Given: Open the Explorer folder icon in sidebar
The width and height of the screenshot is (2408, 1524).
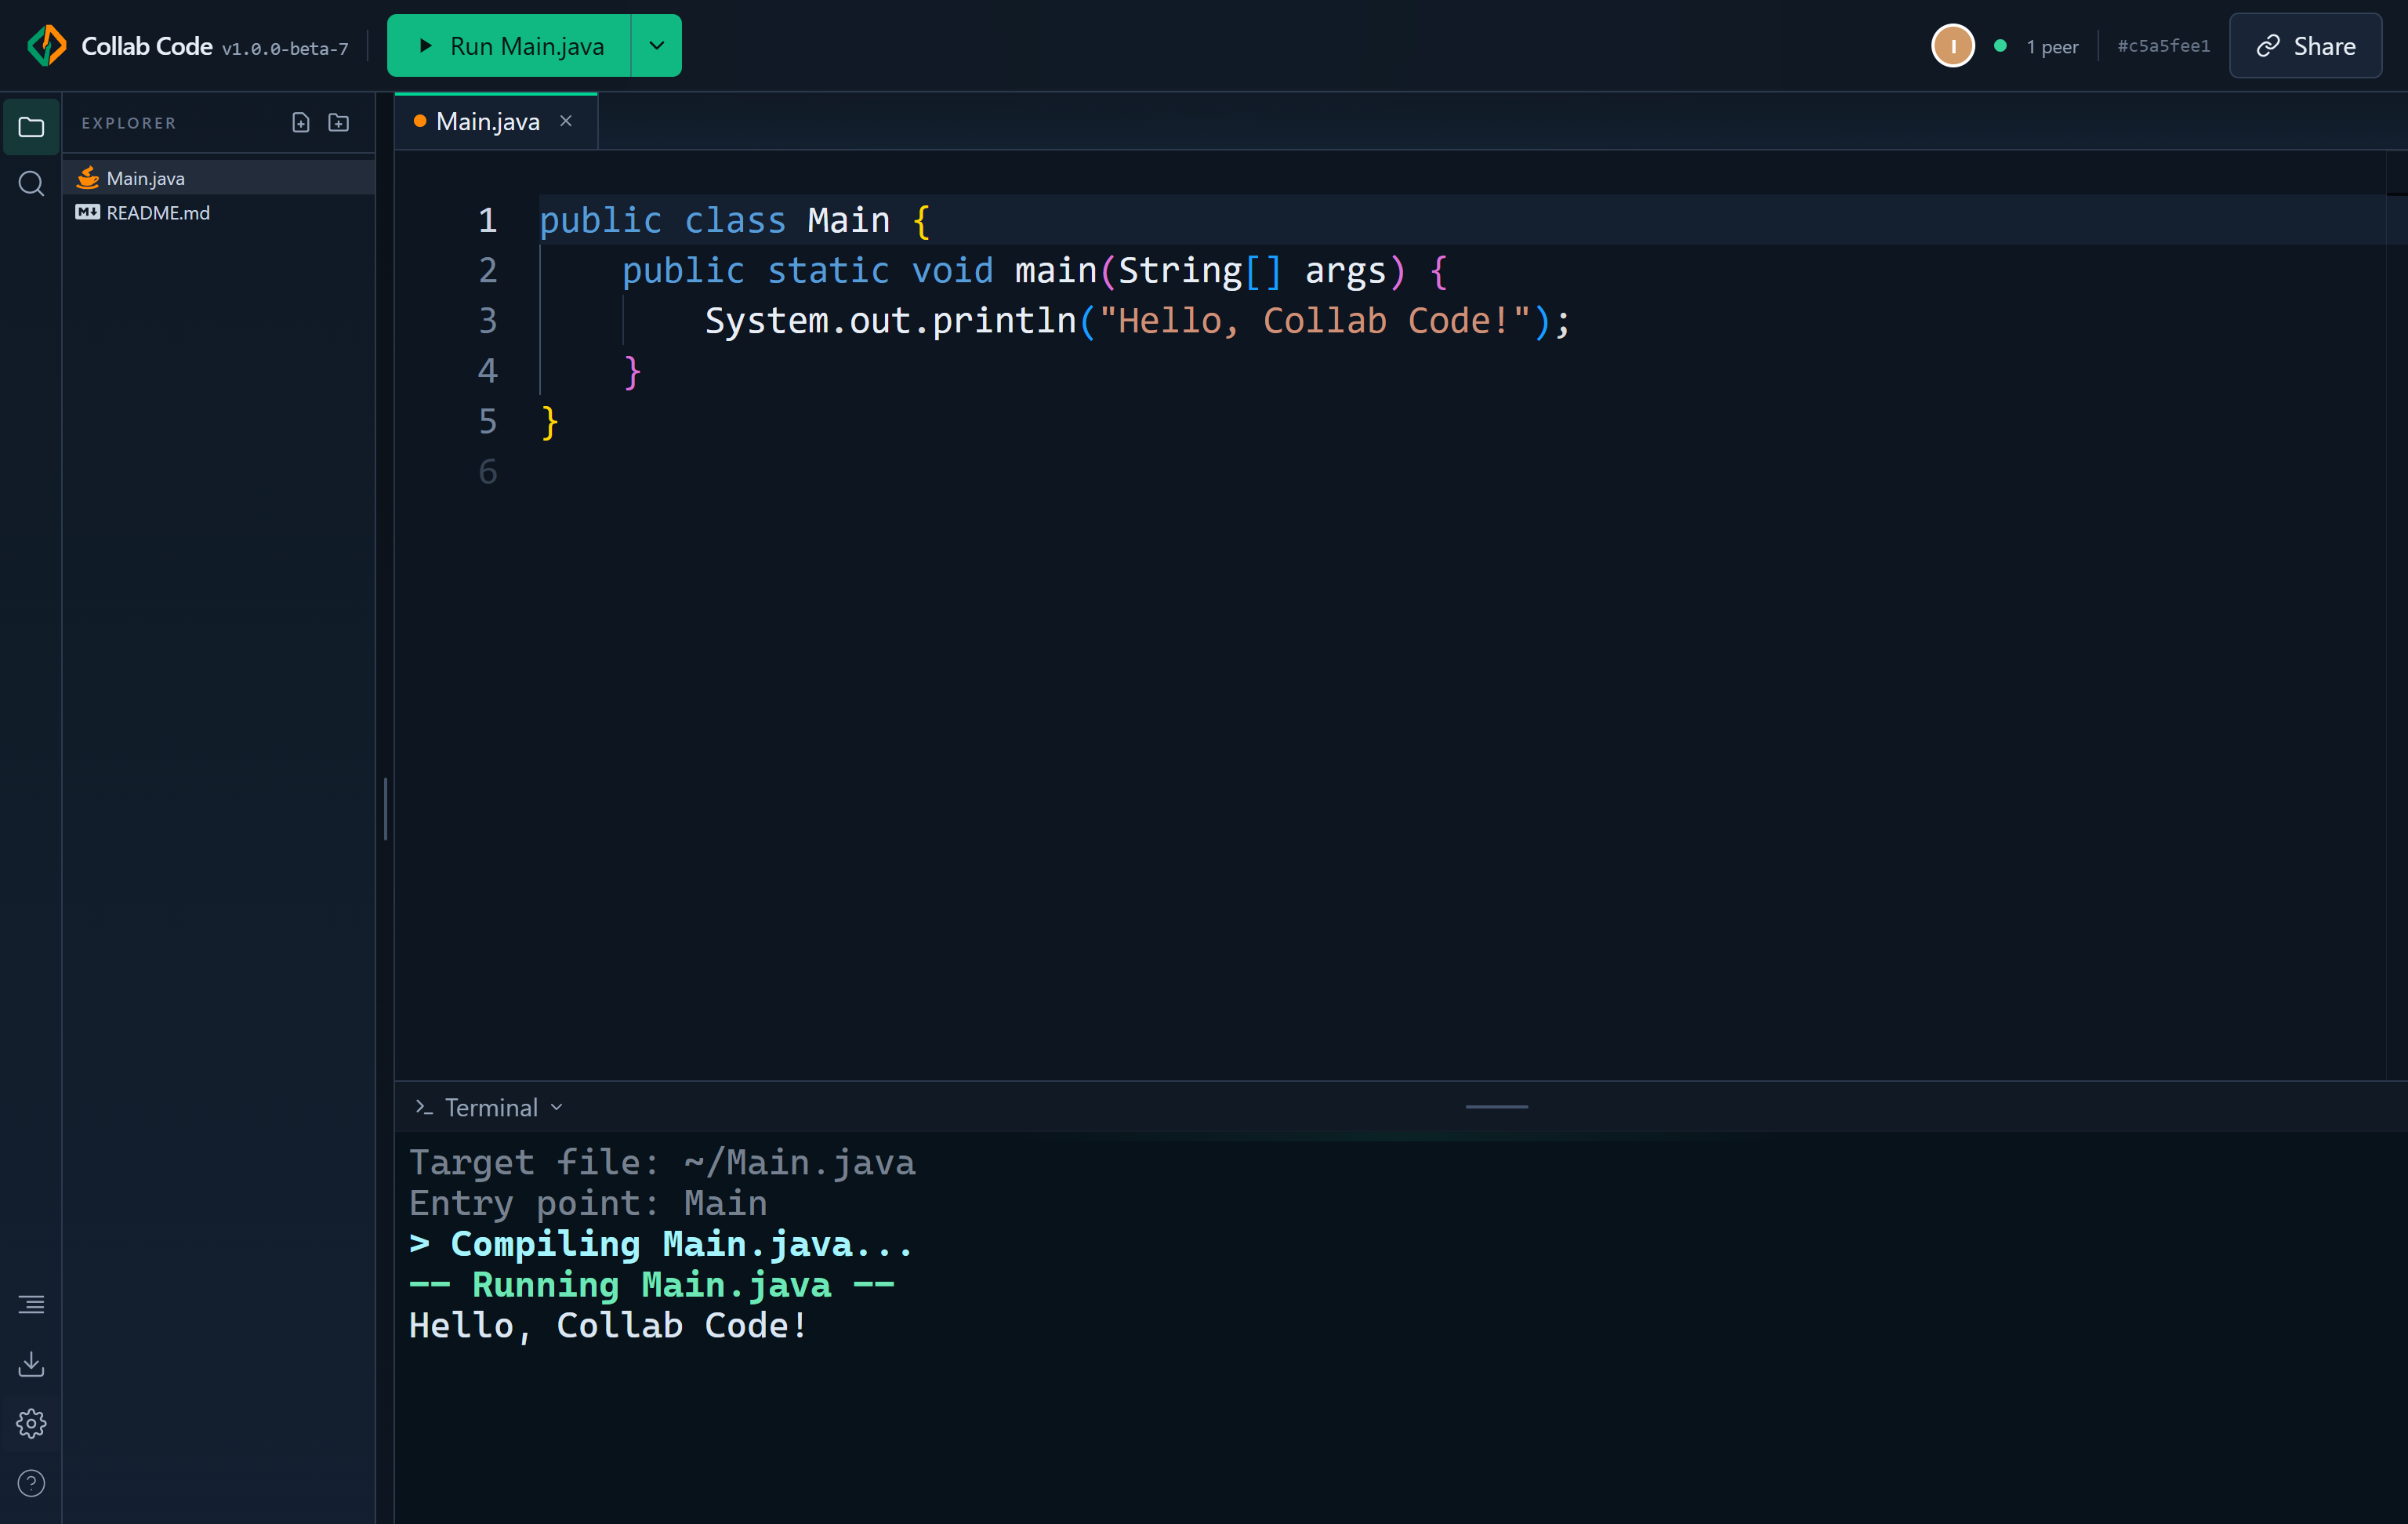Looking at the screenshot, I should coord(31,127).
